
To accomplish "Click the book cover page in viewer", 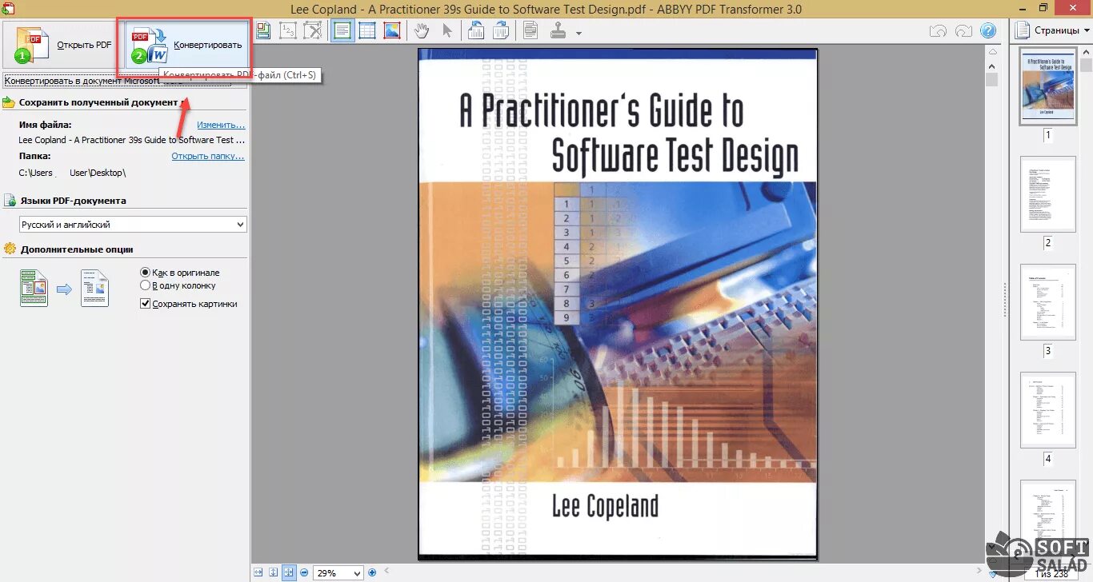I will tap(617, 305).
